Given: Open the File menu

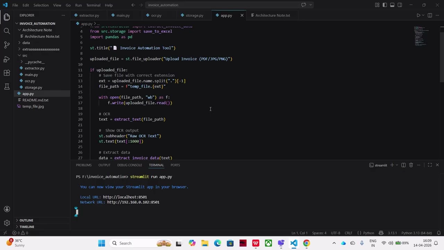Looking at the screenshot, I should point(15,5).
